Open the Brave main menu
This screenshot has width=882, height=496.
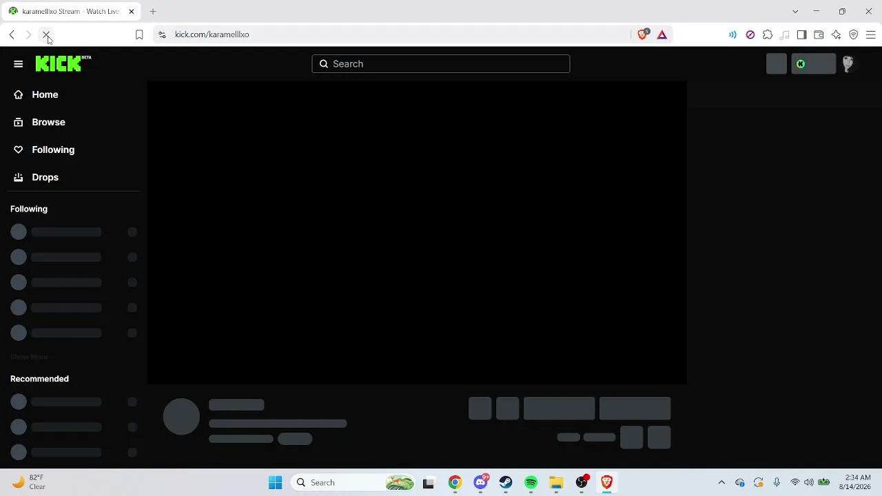[x=870, y=34]
